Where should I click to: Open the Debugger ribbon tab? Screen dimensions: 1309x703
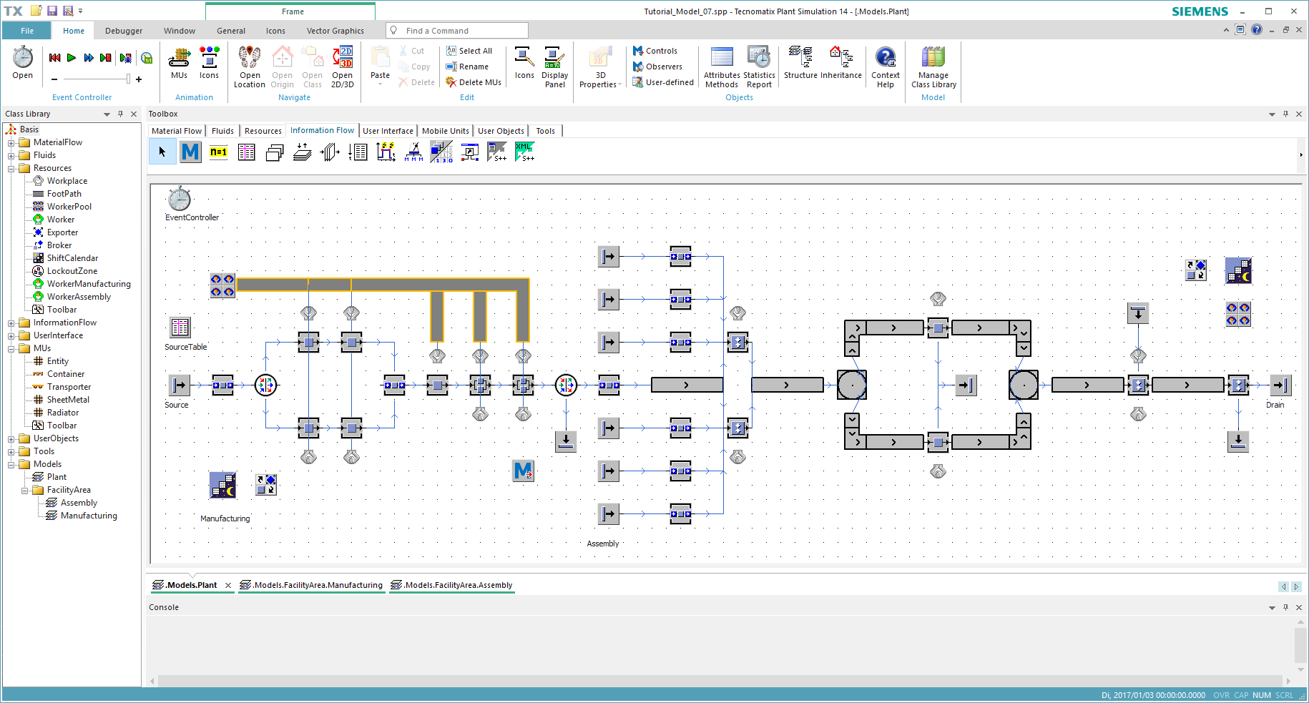pyautogui.click(x=123, y=30)
